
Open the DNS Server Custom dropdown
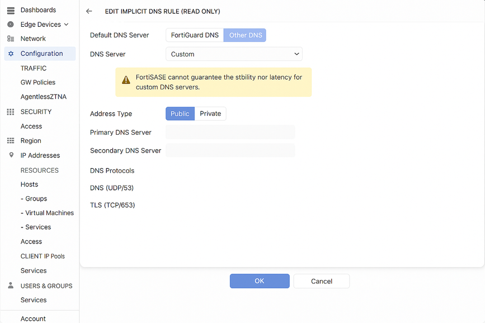(x=234, y=54)
